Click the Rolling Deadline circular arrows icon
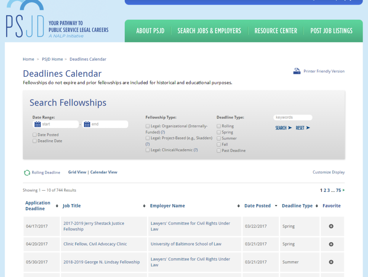Screen dimensions: 368x277 [27, 173]
